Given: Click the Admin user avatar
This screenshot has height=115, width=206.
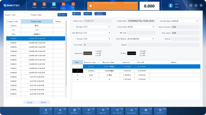Looking at the screenshot, I should pyautogui.click(x=171, y=6).
